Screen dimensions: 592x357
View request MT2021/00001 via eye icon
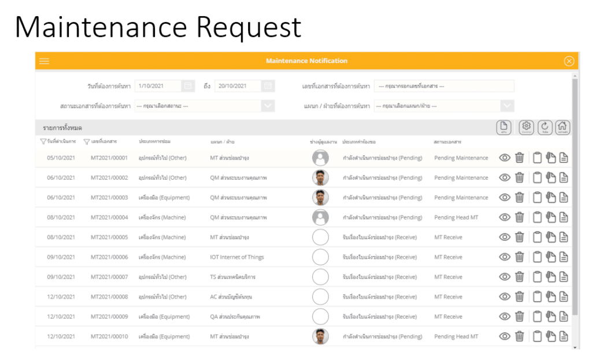coord(504,158)
